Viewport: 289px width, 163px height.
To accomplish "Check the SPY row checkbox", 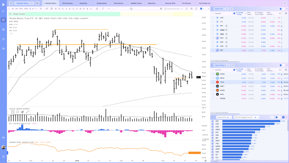I will tap(213, 26).
